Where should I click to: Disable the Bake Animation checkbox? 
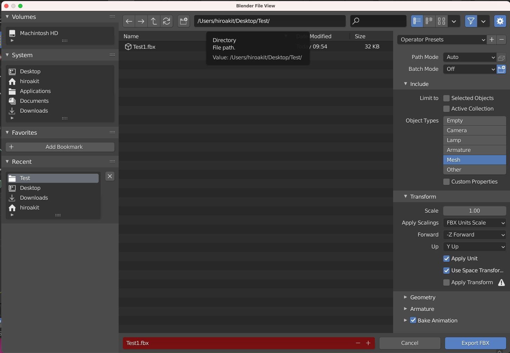point(413,320)
